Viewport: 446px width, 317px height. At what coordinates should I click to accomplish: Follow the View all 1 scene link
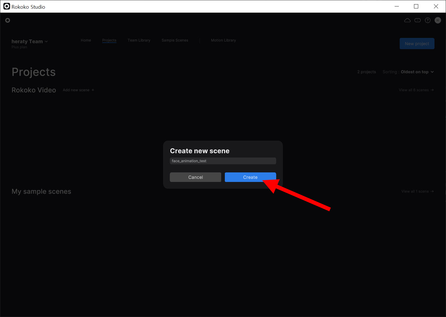(417, 191)
